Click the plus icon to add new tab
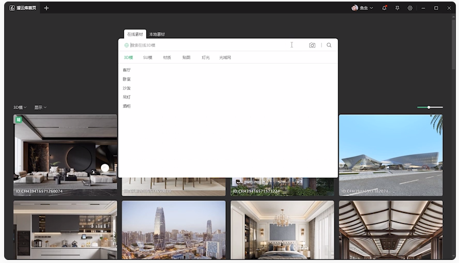The height and width of the screenshot is (263, 459). click(x=47, y=8)
